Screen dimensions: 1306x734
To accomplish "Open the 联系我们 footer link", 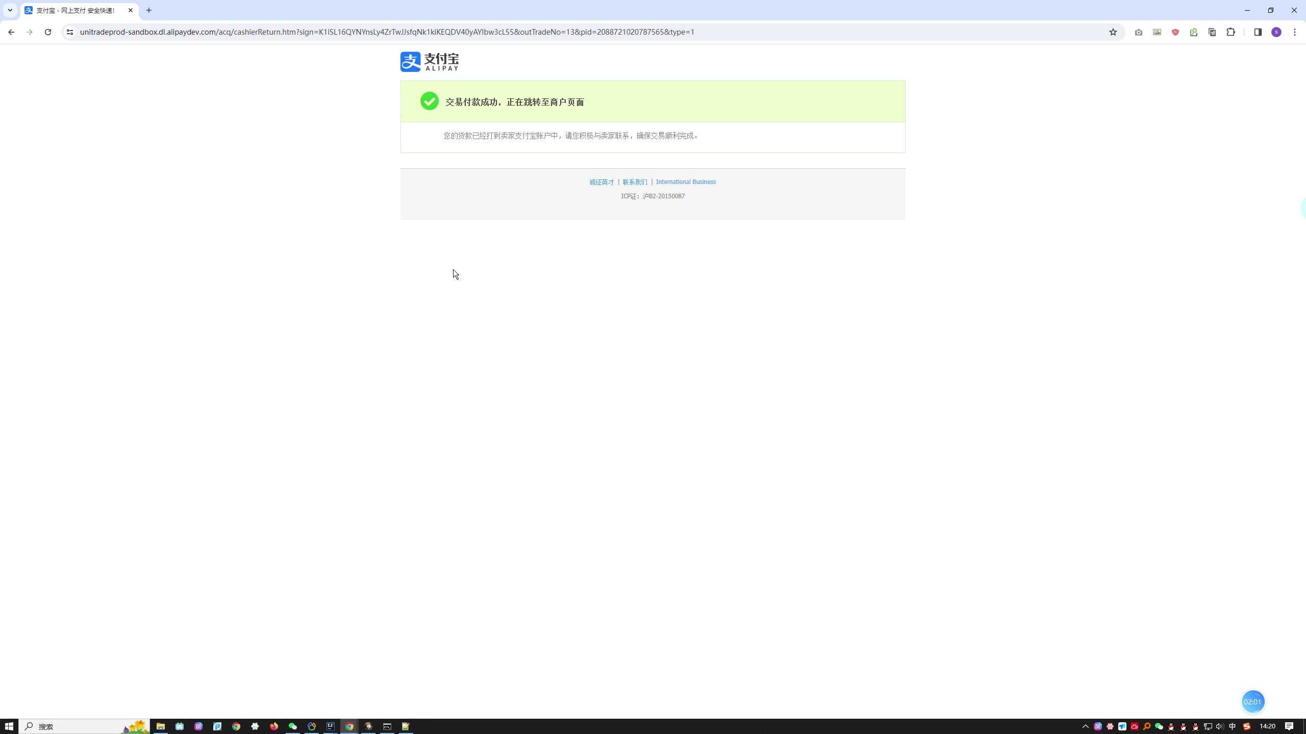I will [x=635, y=182].
